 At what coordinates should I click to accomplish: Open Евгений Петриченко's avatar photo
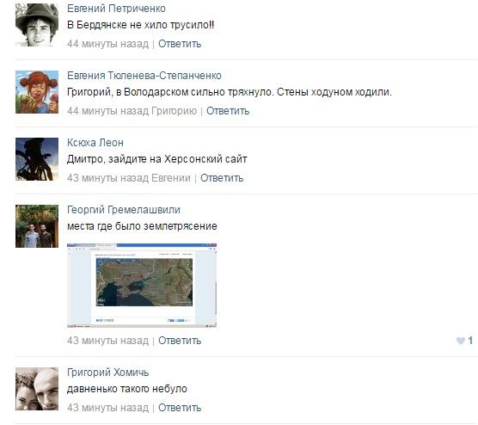tap(37, 25)
